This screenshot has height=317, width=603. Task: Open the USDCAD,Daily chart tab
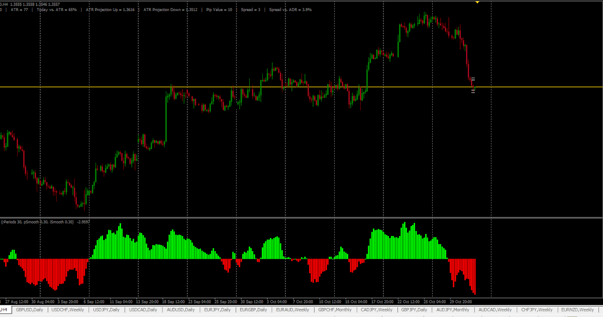[143, 310]
